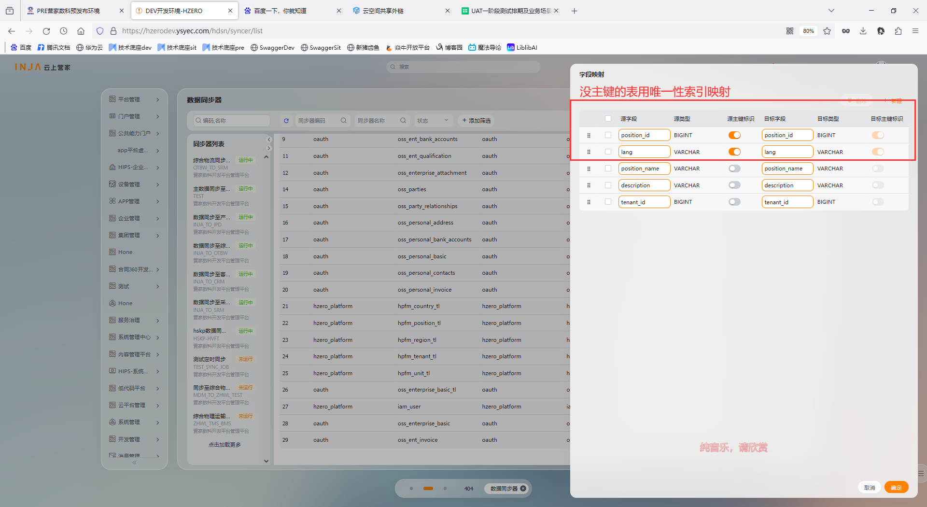Open first Hone item in sidebar
This screenshot has width=927, height=507.
(x=125, y=252)
